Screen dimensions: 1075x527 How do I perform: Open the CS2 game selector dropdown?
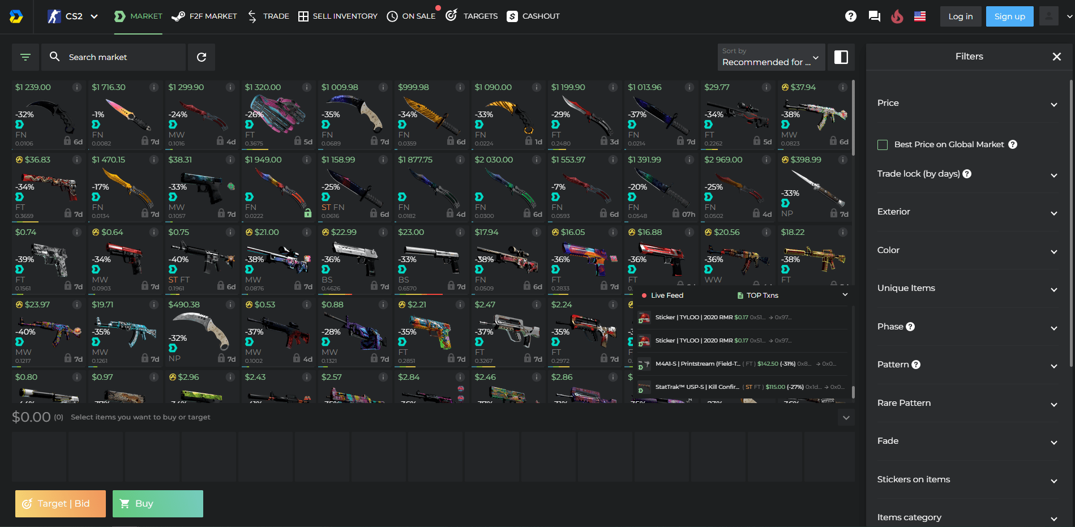tap(73, 16)
